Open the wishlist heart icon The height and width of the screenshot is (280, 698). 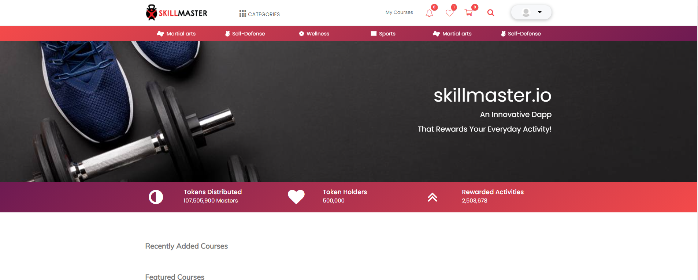450,13
